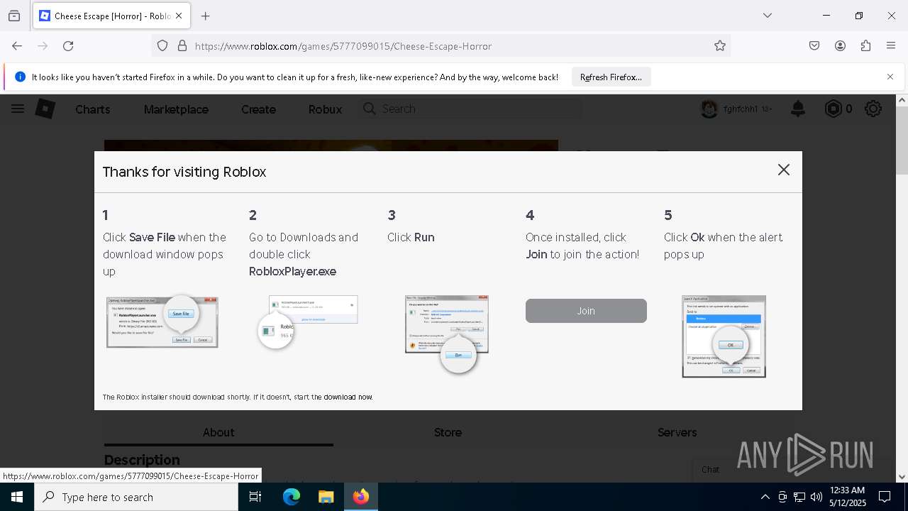
Task: Open the taskbar clock and date
Action: coord(848,497)
